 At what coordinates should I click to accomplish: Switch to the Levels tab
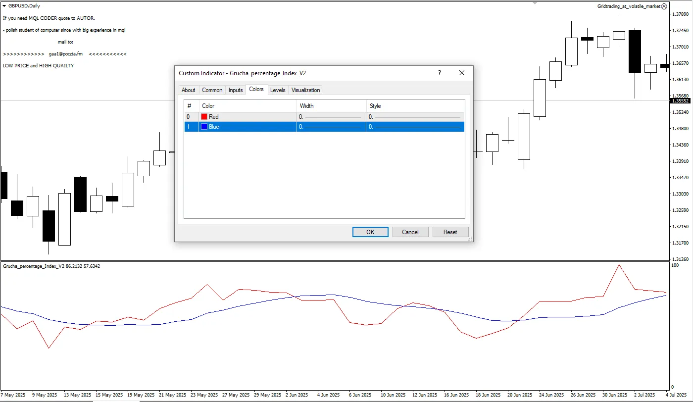tap(278, 90)
